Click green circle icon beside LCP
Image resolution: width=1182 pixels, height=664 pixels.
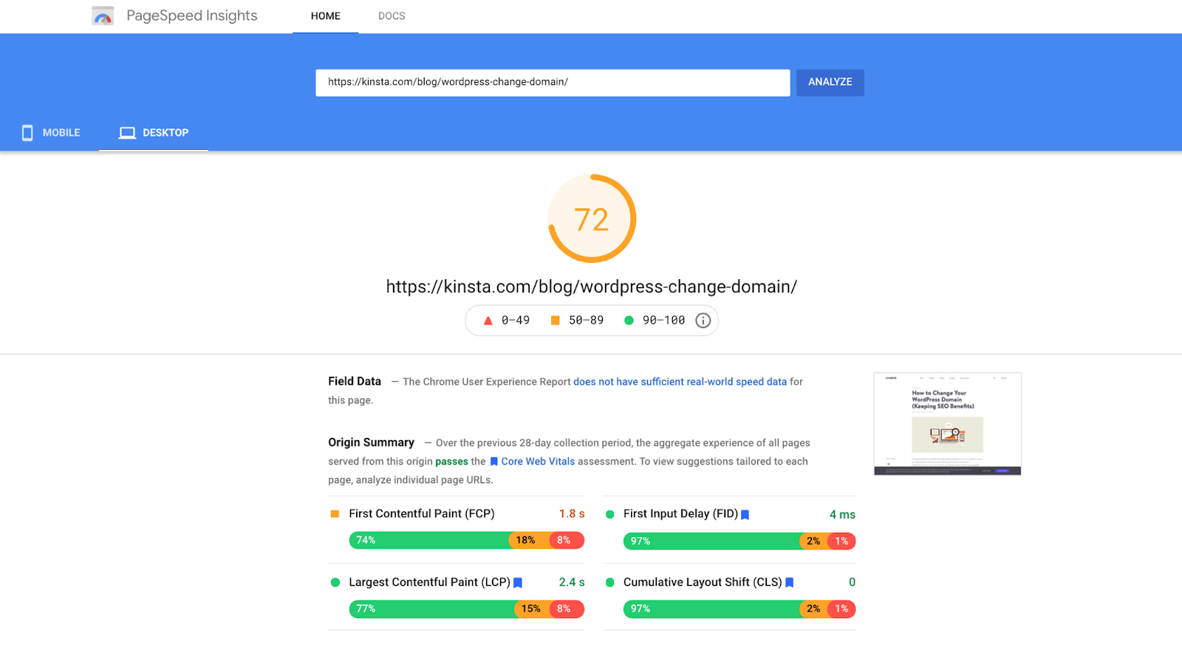[x=335, y=583]
